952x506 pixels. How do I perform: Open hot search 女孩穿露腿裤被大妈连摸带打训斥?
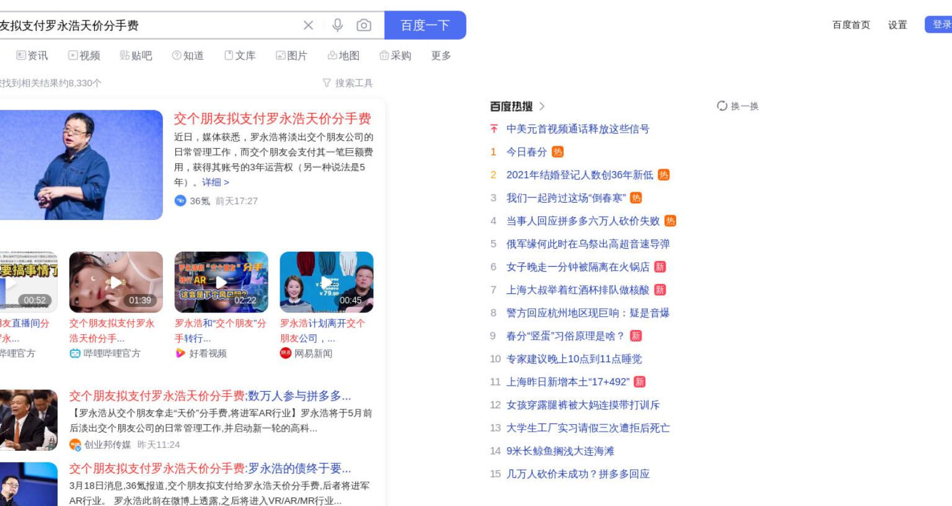pos(583,404)
